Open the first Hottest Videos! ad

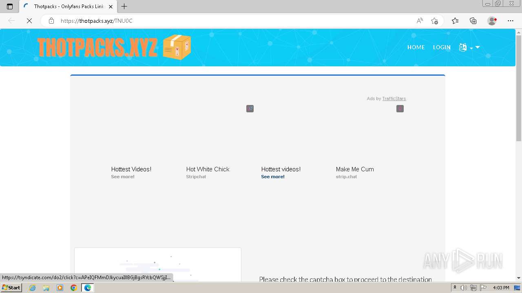point(131,169)
